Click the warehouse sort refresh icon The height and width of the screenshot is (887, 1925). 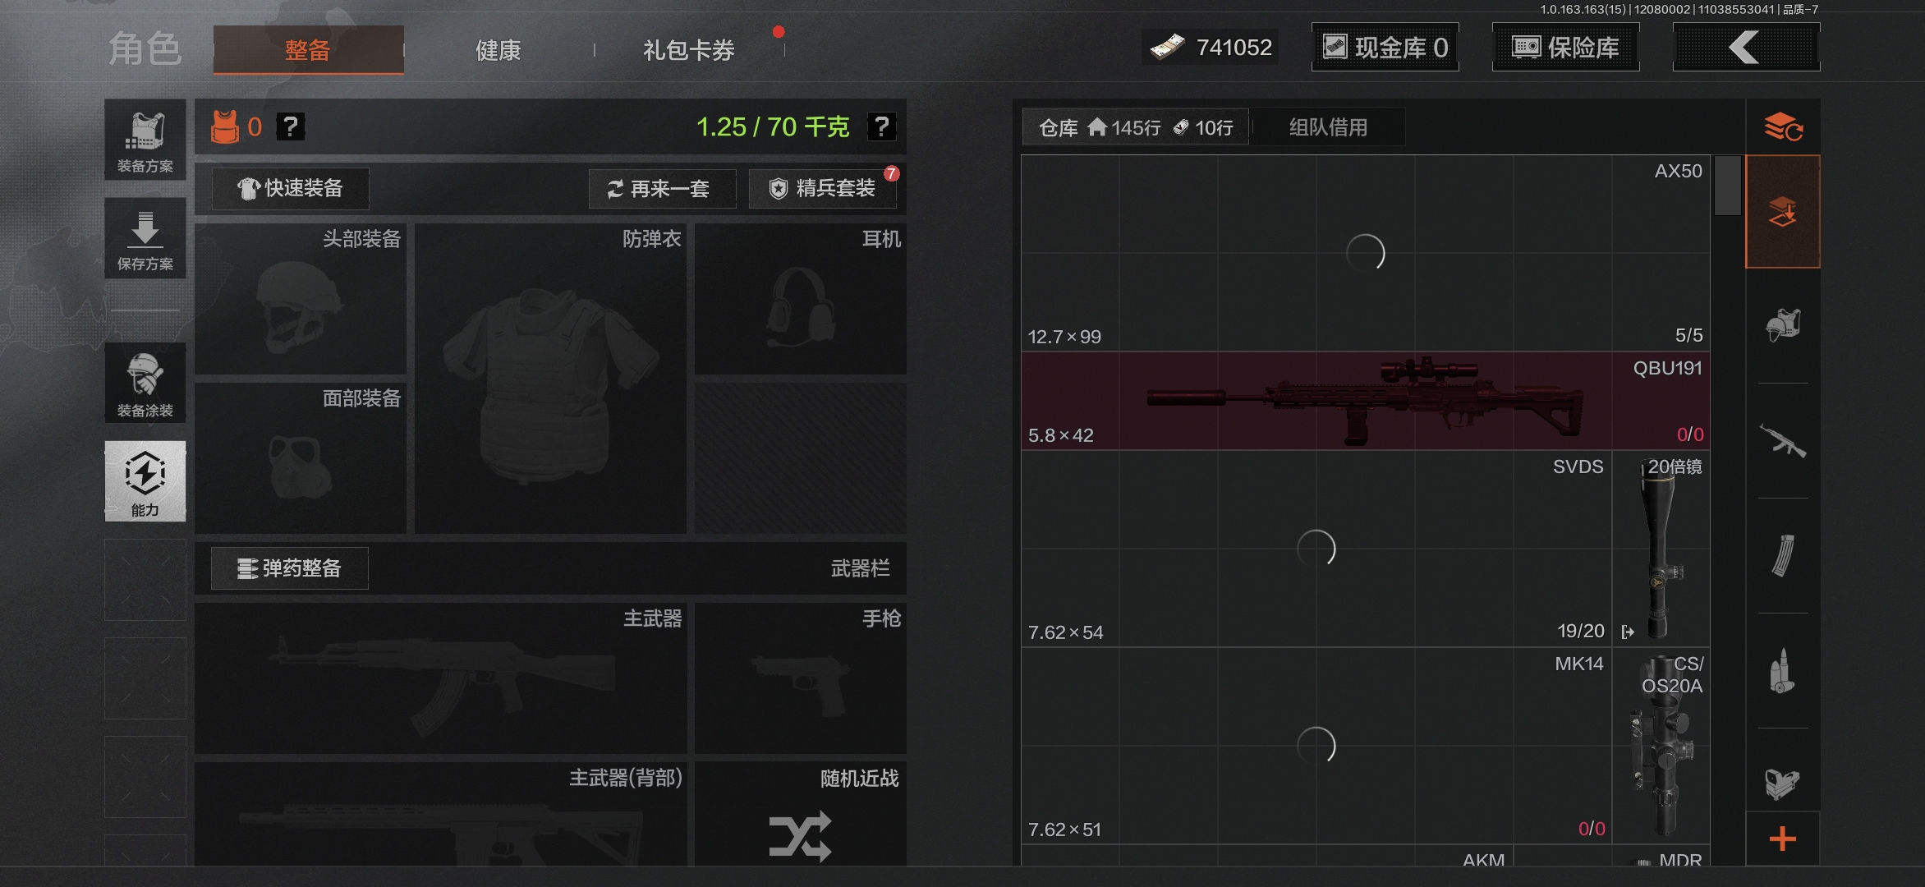[x=1782, y=127]
